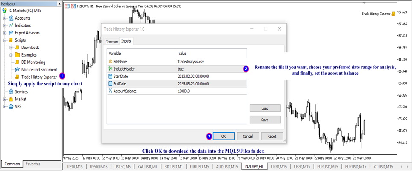Click the Cancel button
This screenshot has width=412, height=171.
click(x=248, y=136)
